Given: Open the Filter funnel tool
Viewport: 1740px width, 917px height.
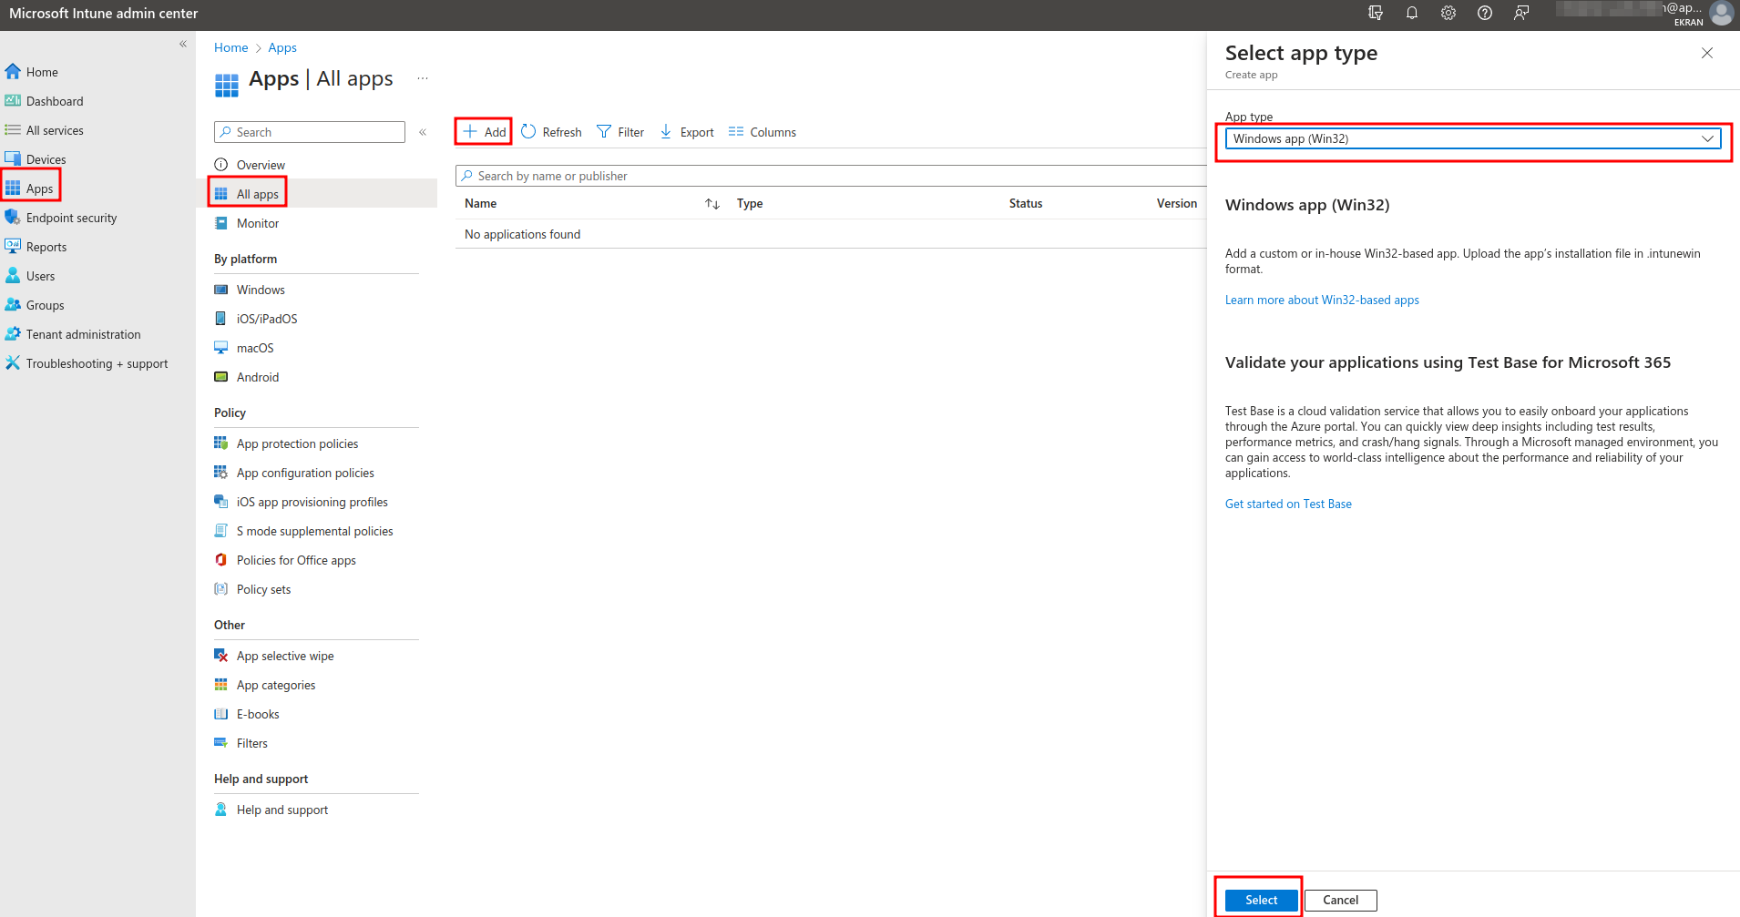Looking at the screenshot, I should click(x=604, y=132).
